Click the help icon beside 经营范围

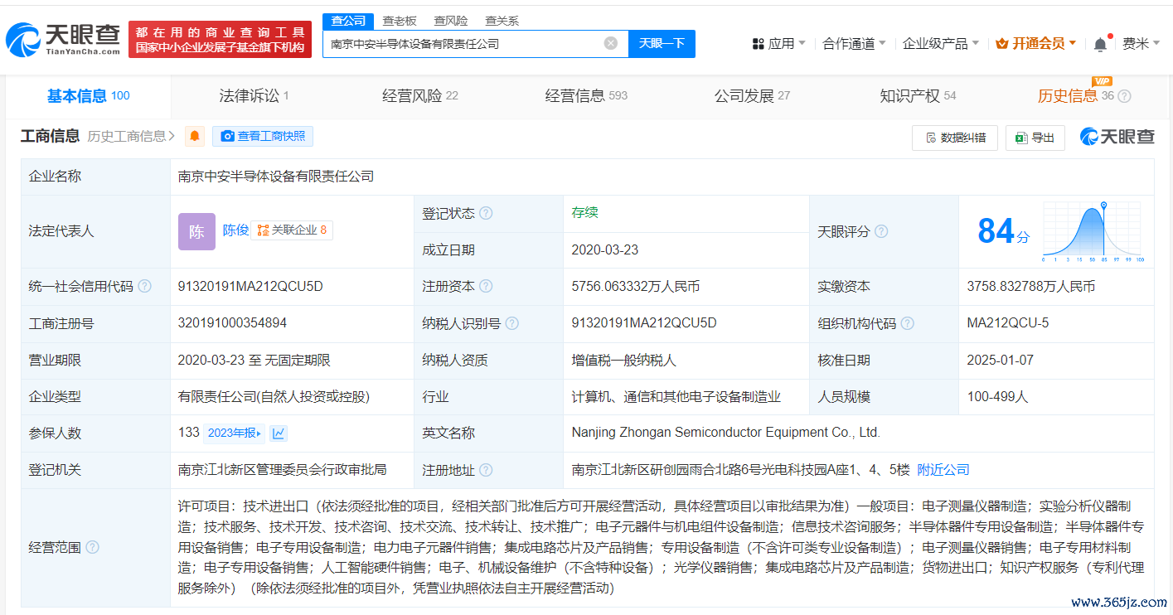click(x=92, y=547)
